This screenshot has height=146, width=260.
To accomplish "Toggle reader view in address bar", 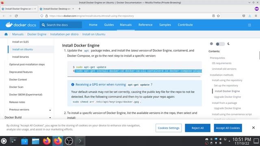I will 213,16.
